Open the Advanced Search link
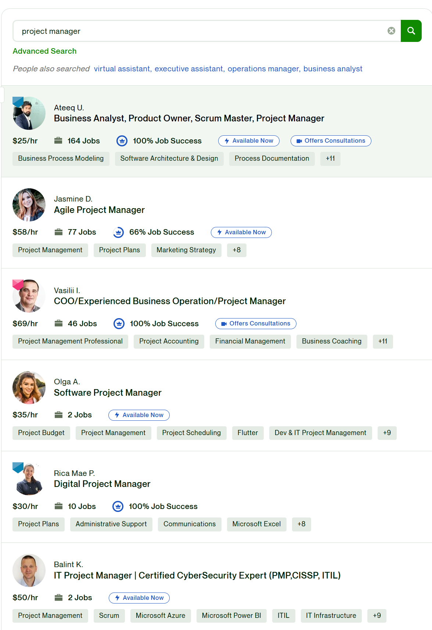 [45, 51]
